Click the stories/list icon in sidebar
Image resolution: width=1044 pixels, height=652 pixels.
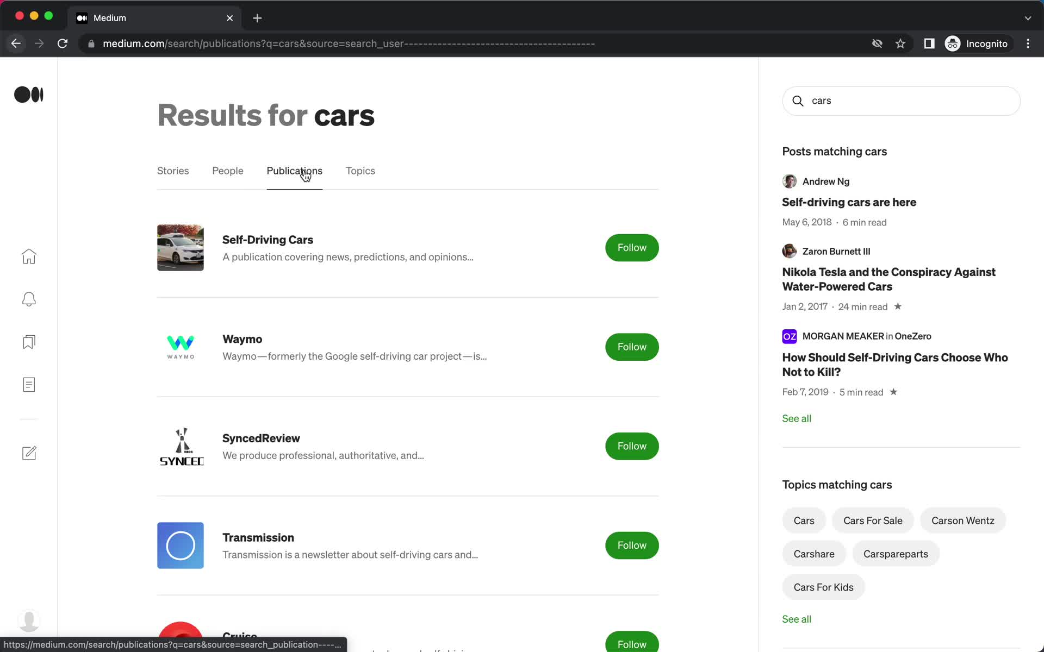pos(28,385)
